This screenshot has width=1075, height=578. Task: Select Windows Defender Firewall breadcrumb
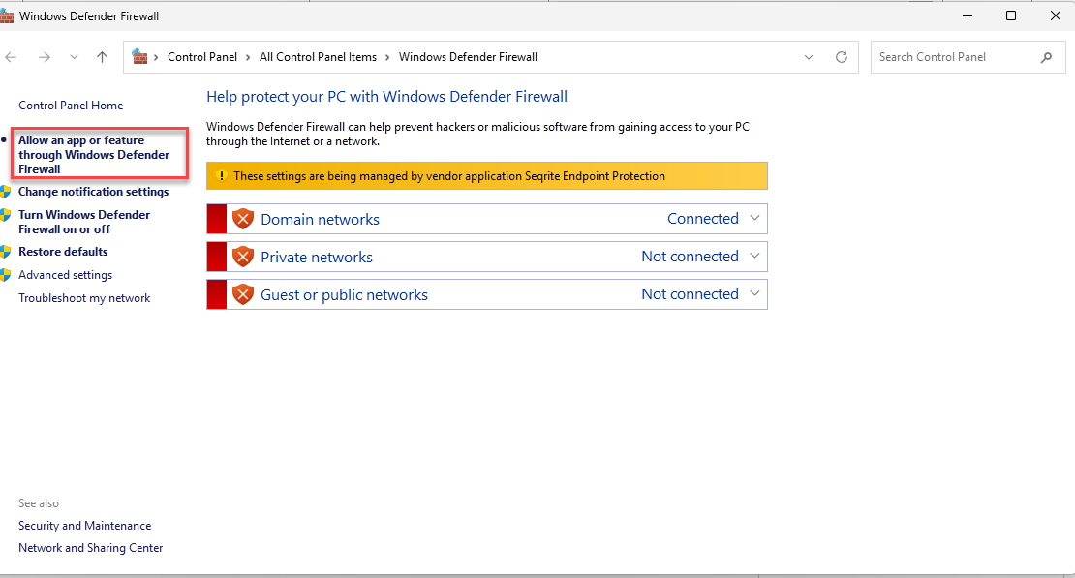click(x=469, y=57)
